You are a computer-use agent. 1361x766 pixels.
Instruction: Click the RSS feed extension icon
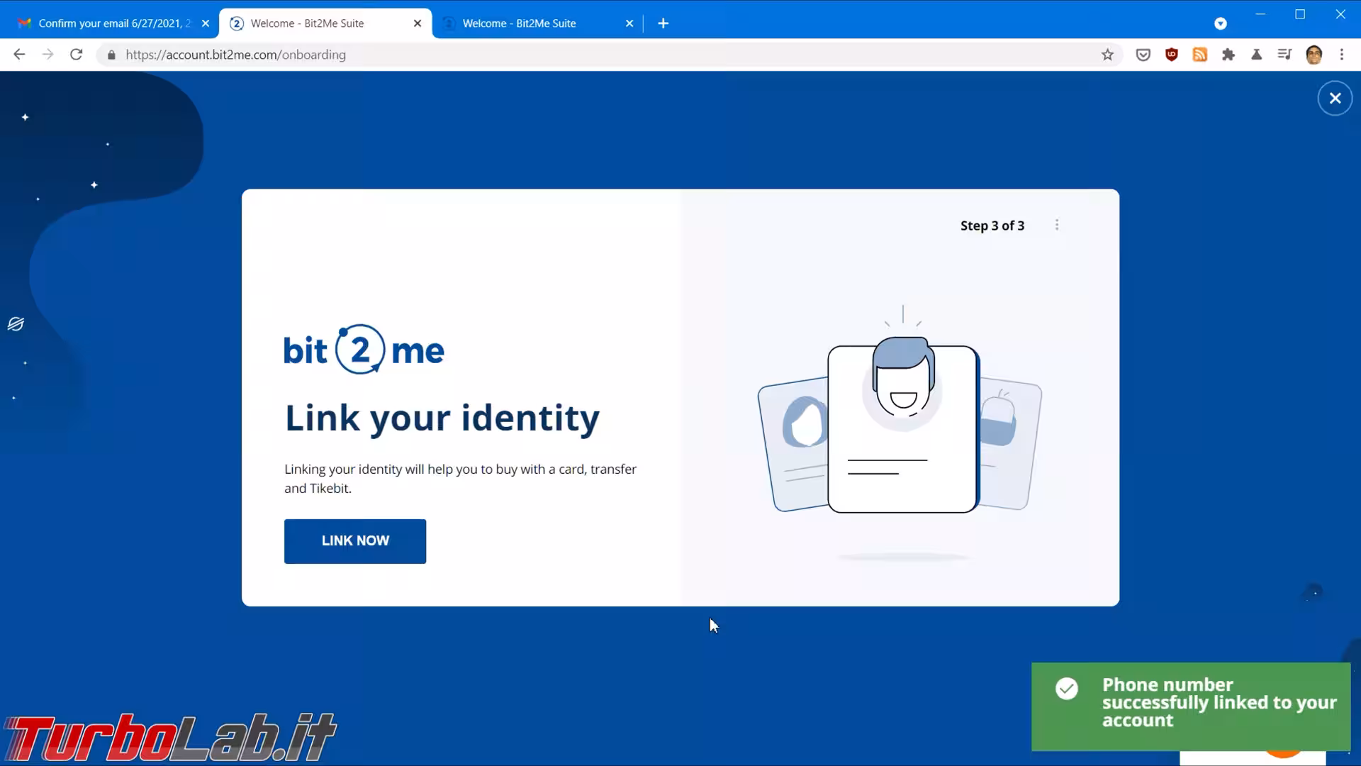[x=1199, y=55]
